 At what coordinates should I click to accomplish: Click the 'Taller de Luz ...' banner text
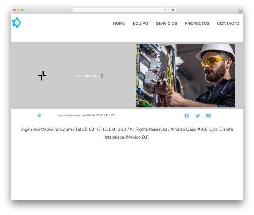click(x=87, y=76)
